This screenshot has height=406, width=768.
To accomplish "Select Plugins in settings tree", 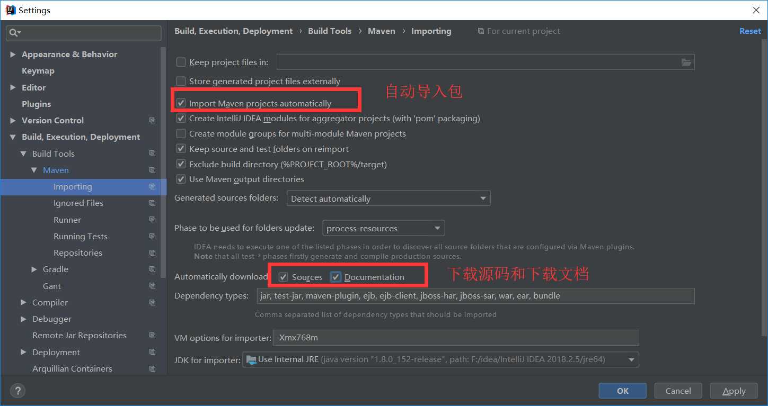I will click(37, 104).
